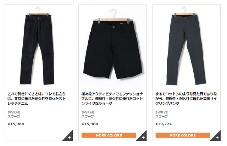Expand plus icon on stretch denim card
Viewport: 227px width, 146px height.
click(69, 137)
